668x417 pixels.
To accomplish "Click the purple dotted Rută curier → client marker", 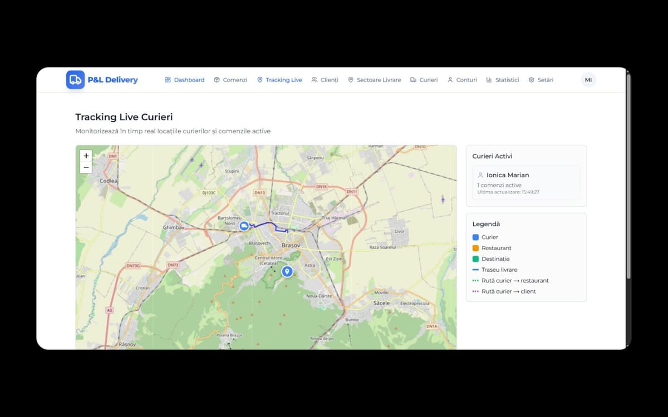I will (475, 291).
